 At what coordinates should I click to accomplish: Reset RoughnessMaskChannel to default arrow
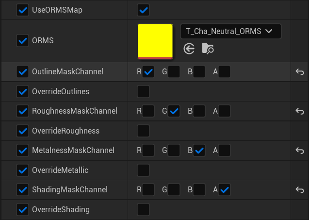coord(300,111)
